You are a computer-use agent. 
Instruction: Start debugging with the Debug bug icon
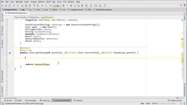(71, 6)
